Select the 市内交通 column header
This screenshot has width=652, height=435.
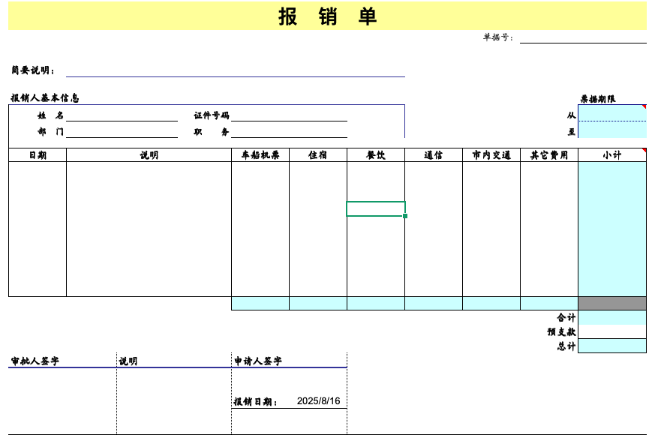pyautogui.click(x=491, y=155)
